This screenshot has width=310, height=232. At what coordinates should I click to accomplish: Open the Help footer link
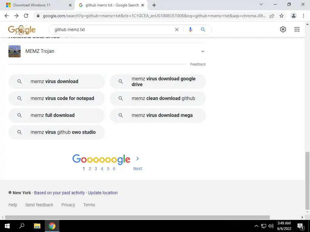(x=13, y=205)
